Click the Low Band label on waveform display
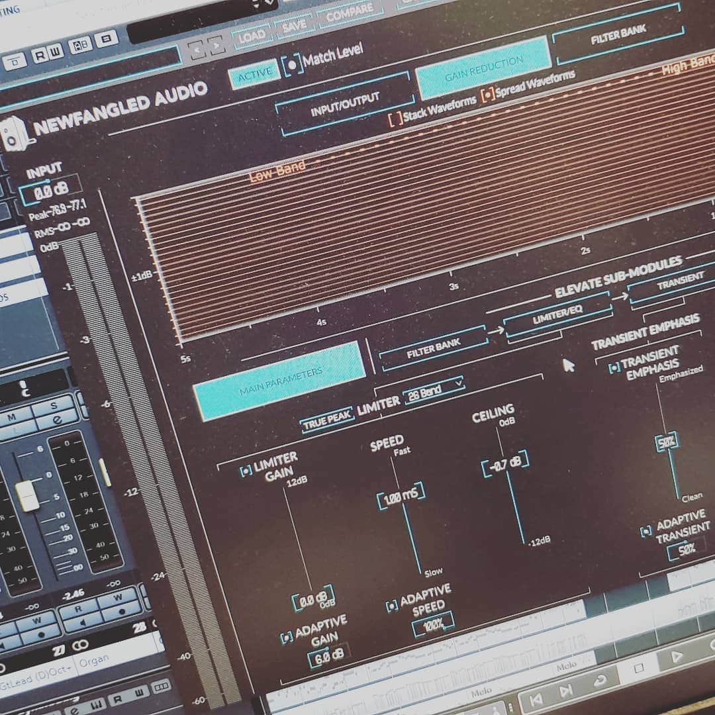 coord(277,171)
